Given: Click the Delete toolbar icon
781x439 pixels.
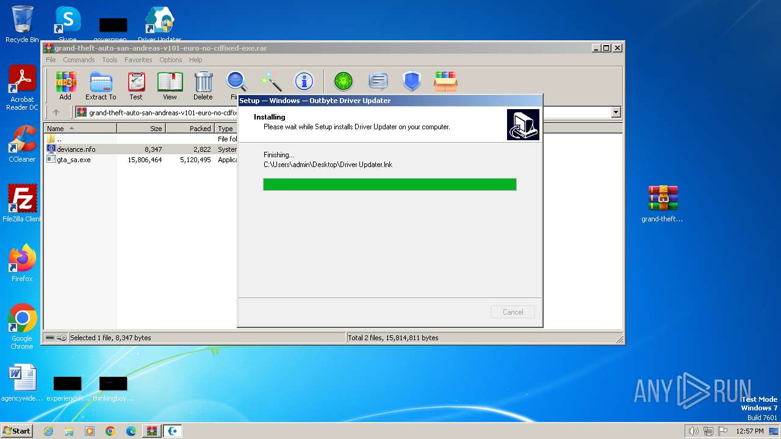Looking at the screenshot, I should [x=203, y=85].
